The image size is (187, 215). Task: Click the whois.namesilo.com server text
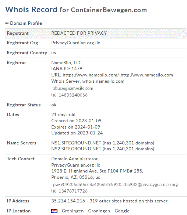click(x=103, y=81)
